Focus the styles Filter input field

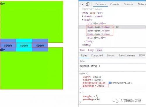coord(112,61)
